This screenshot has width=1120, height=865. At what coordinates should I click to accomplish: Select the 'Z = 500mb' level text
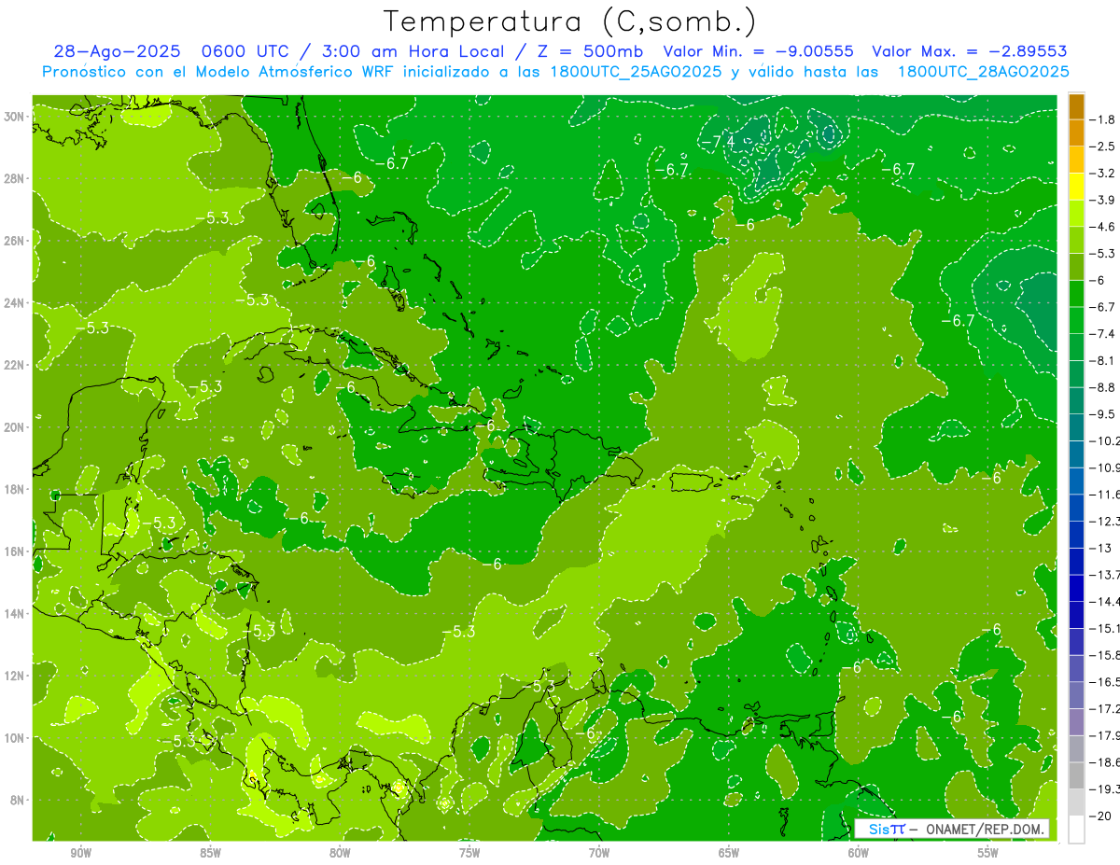pyautogui.click(x=592, y=51)
